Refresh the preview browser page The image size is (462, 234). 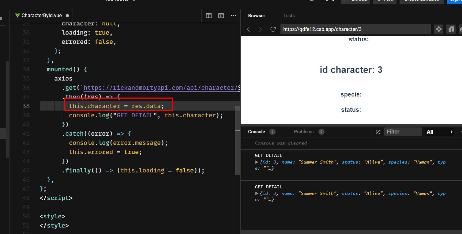point(273,29)
